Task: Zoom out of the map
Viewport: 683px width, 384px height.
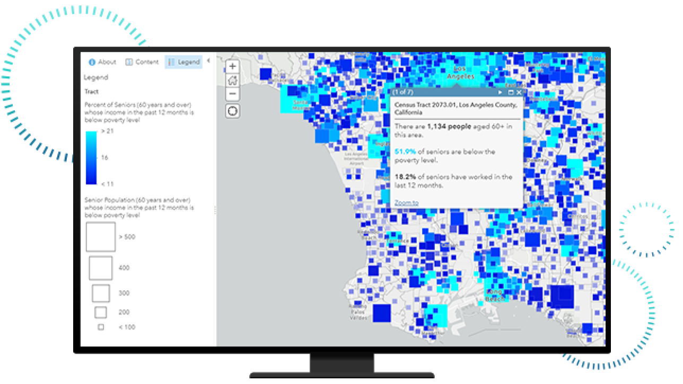Action: tap(232, 94)
